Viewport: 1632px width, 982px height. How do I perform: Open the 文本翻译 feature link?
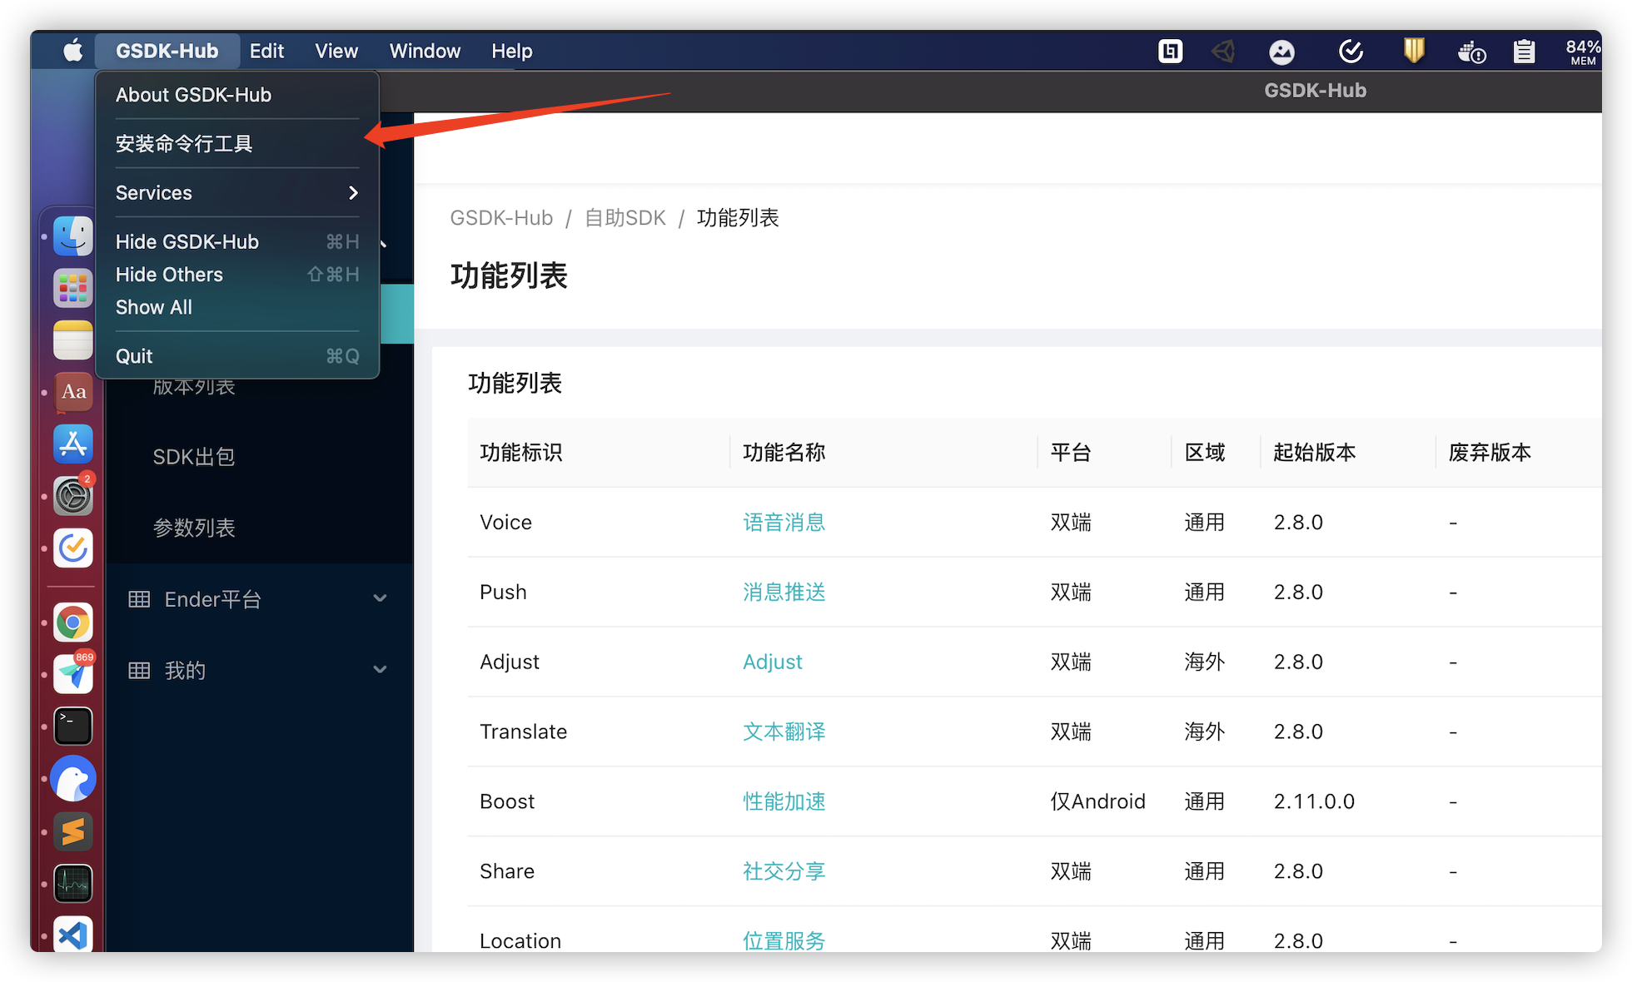coord(784,732)
